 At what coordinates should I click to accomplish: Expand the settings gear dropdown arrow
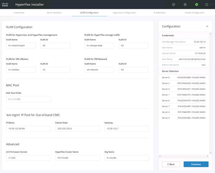(211, 4)
